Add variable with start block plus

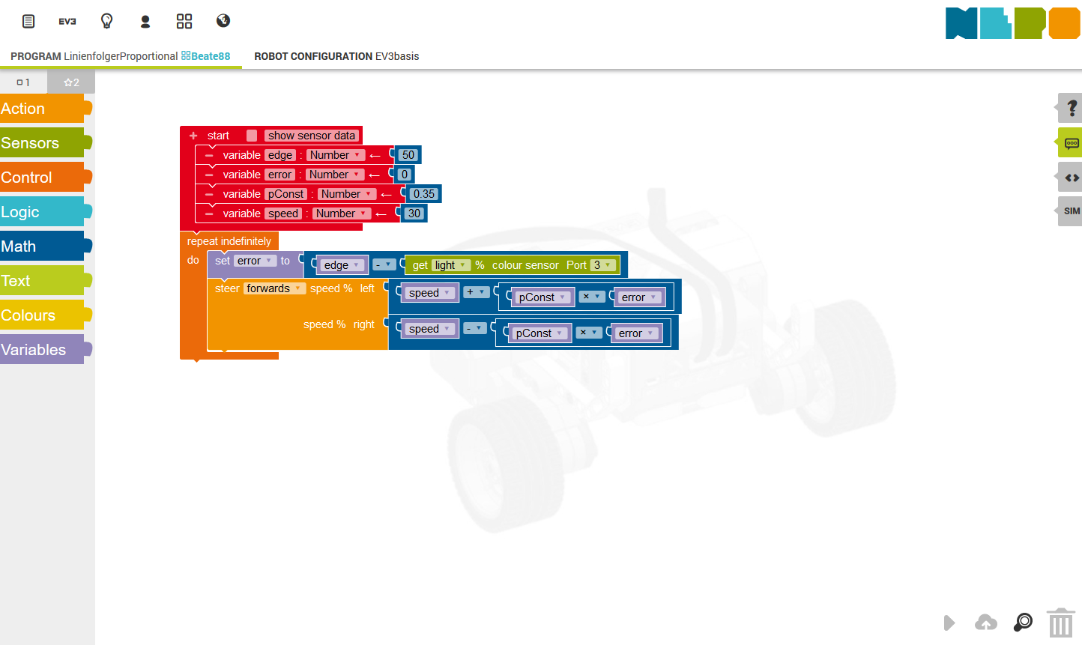193,136
